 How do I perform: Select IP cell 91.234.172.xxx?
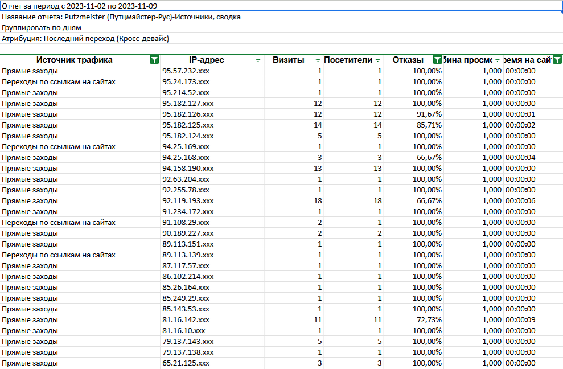coord(212,212)
